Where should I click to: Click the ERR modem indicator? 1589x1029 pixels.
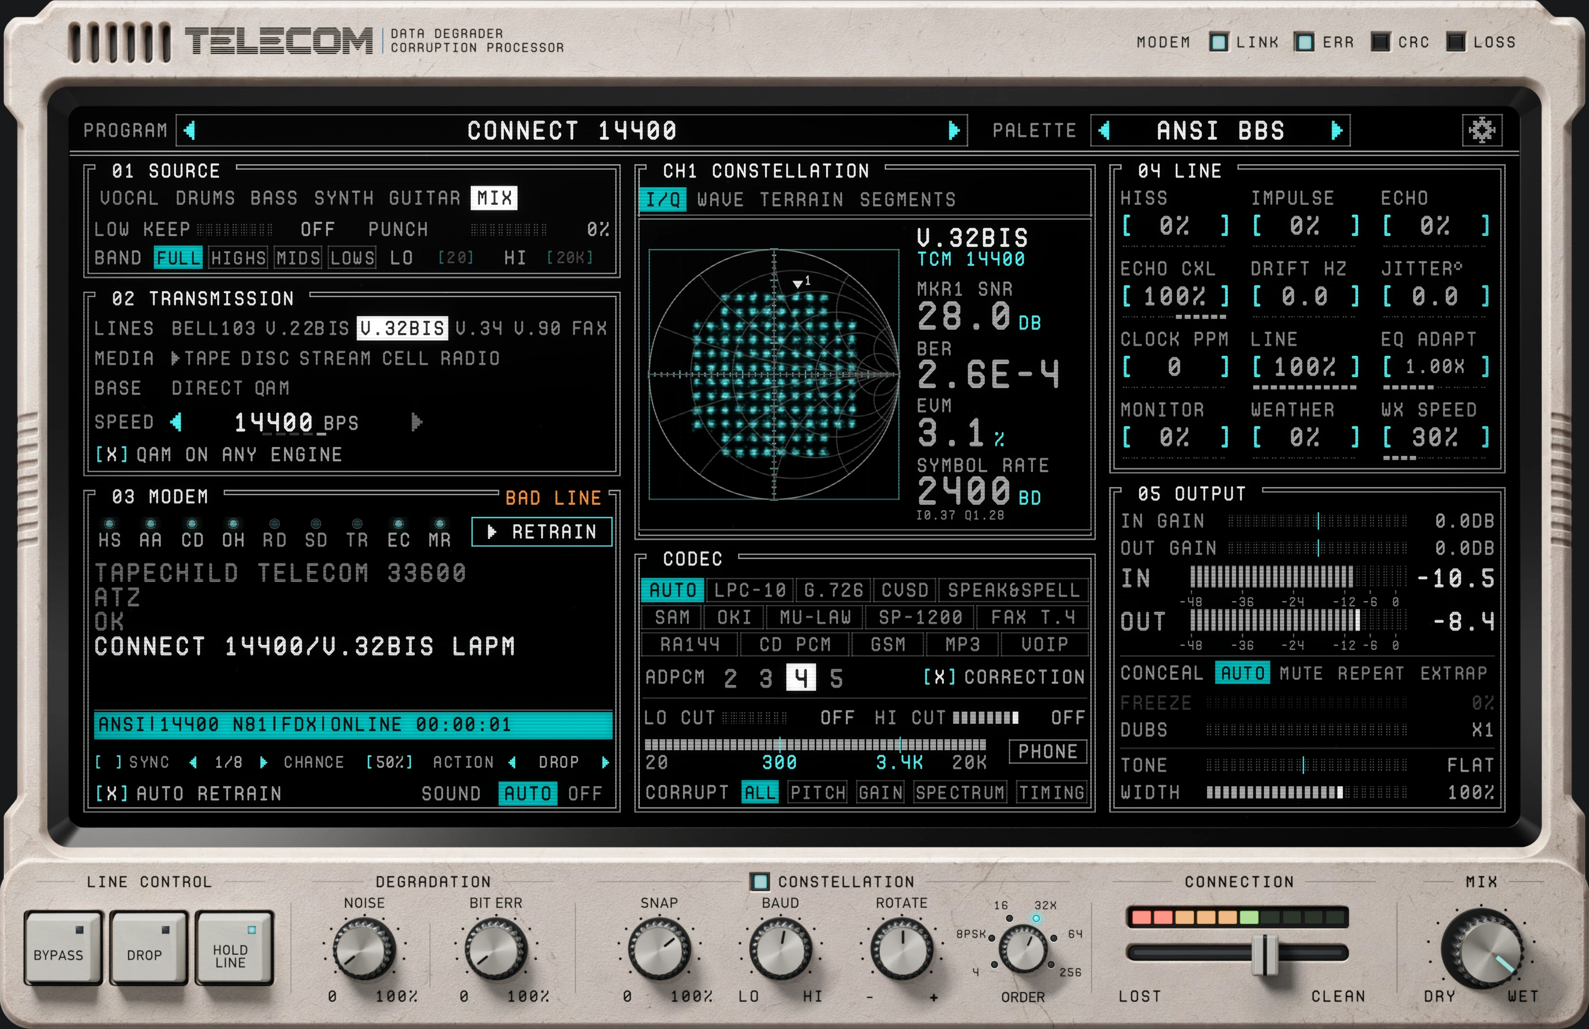(x=1304, y=42)
